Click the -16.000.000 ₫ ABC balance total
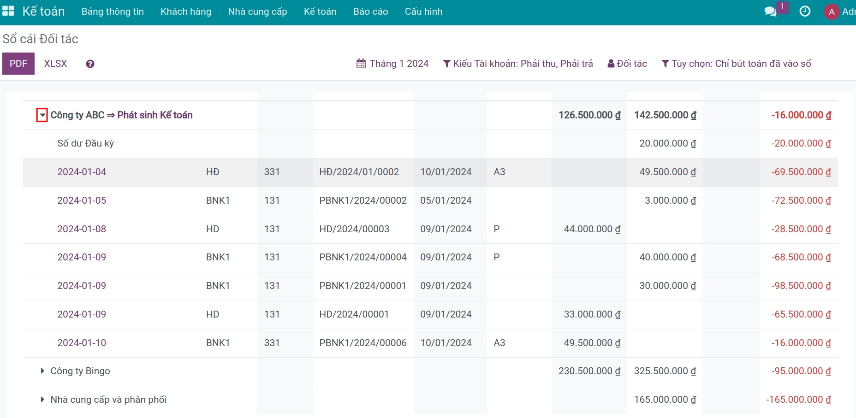This screenshot has width=856, height=418. click(x=801, y=115)
